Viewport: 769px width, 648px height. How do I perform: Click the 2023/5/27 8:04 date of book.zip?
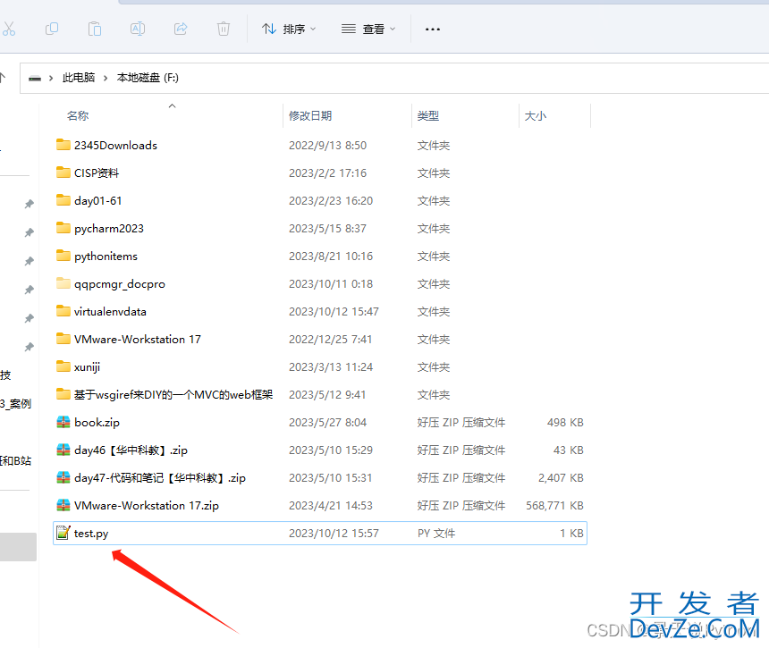pyautogui.click(x=327, y=423)
